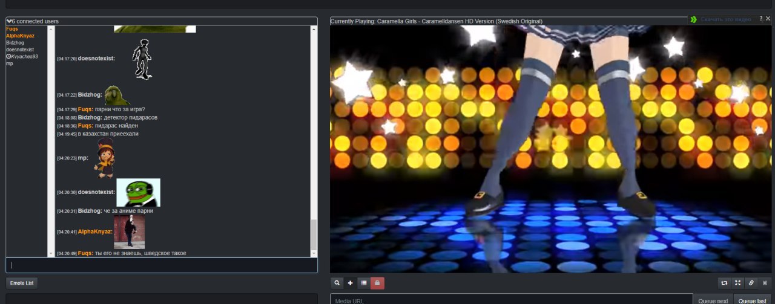Focus the Media URL input field
The image size is (775, 304).
point(512,300)
